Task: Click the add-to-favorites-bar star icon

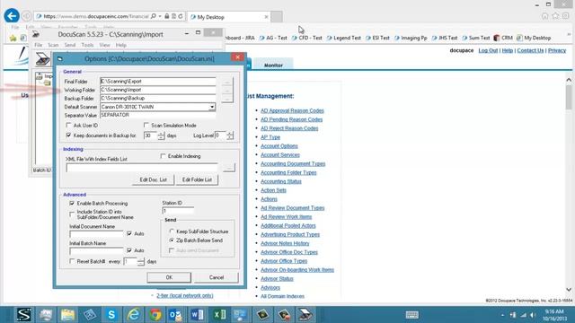Action: [x=13, y=38]
